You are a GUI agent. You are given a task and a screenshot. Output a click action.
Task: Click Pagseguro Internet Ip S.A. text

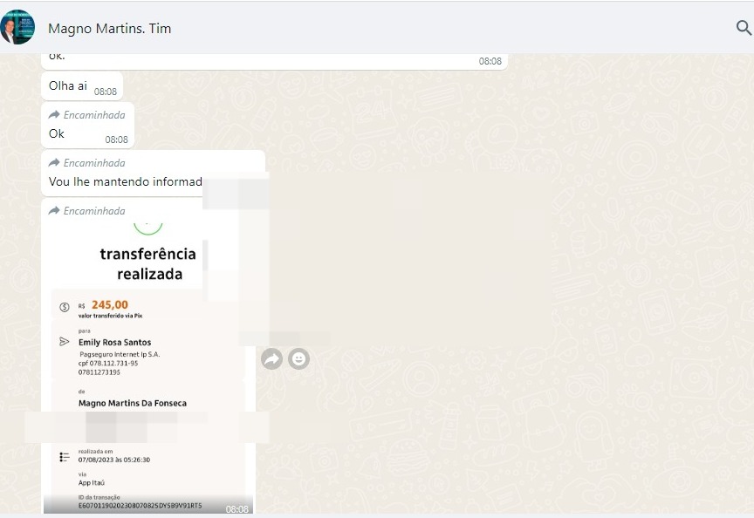[120, 354]
